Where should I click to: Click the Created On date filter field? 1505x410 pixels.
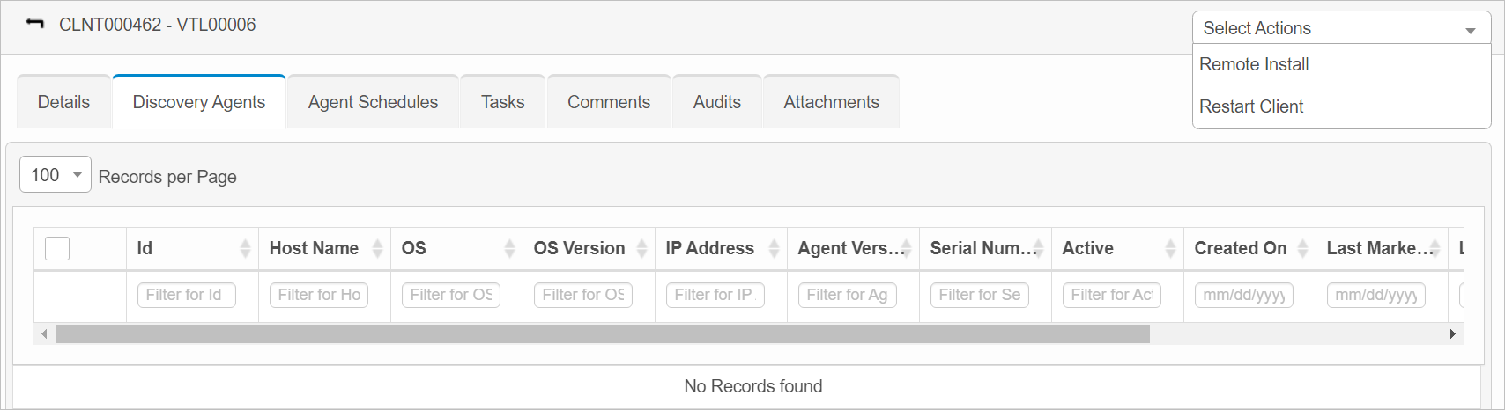click(x=1243, y=295)
